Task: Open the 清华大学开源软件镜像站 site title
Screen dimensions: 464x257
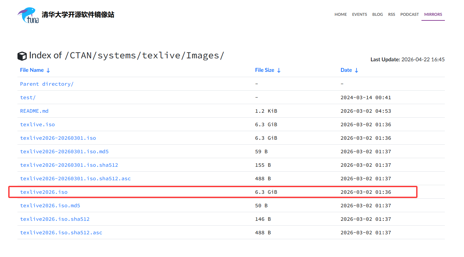Action: point(78,14)
